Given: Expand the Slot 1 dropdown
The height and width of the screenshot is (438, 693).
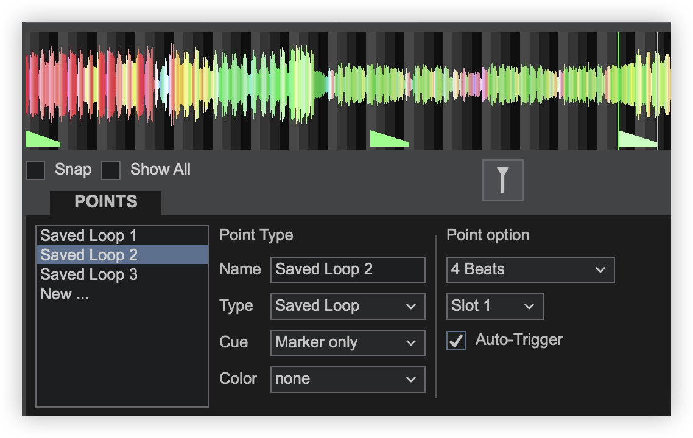Looking at the screenshot, I should (x=494, y=306).
